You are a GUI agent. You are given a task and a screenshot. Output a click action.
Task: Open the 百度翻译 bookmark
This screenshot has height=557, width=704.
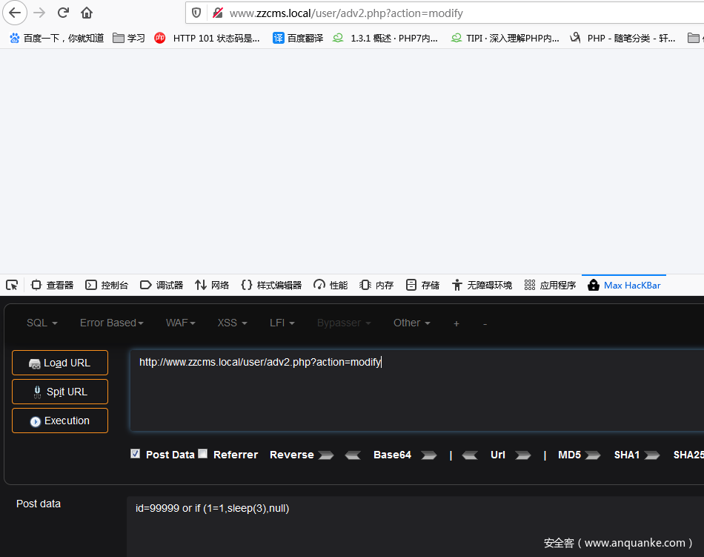(298, 38)
